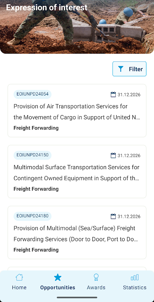Image resolution: width=154 pixels, height=302 pixels.
Task: Tap the partially visible fourth opportunity card
Action: click(x=77, y=269)
